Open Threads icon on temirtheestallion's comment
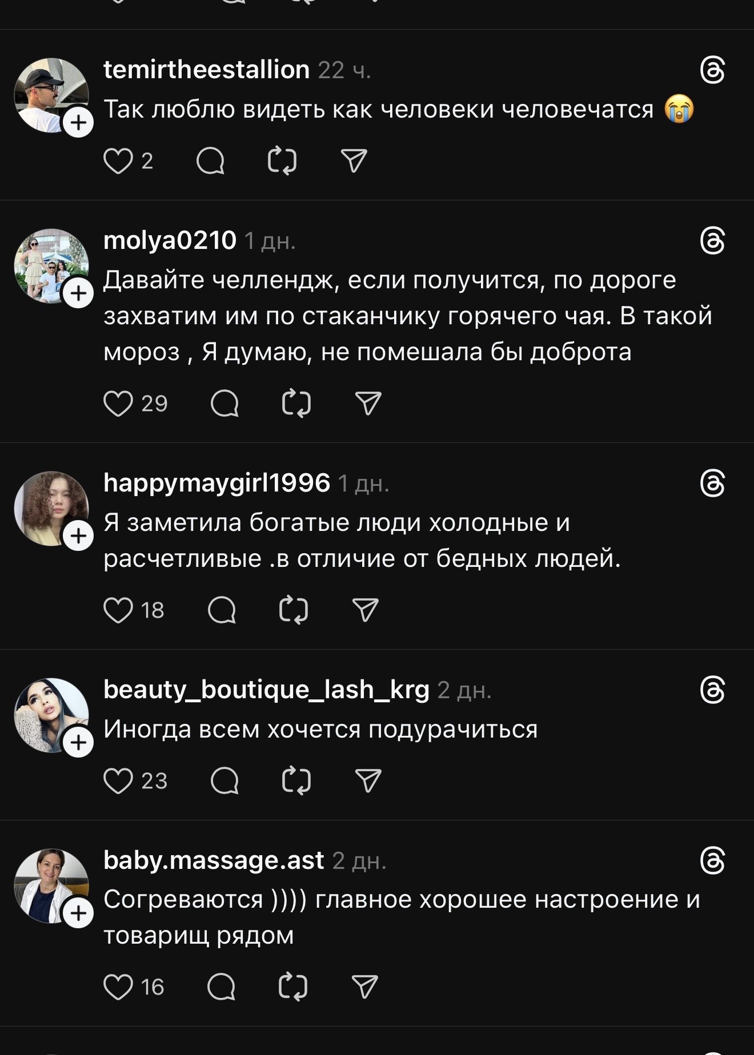 712,71
